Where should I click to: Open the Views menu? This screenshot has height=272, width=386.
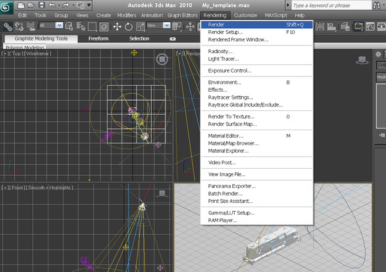coord(82,15)
